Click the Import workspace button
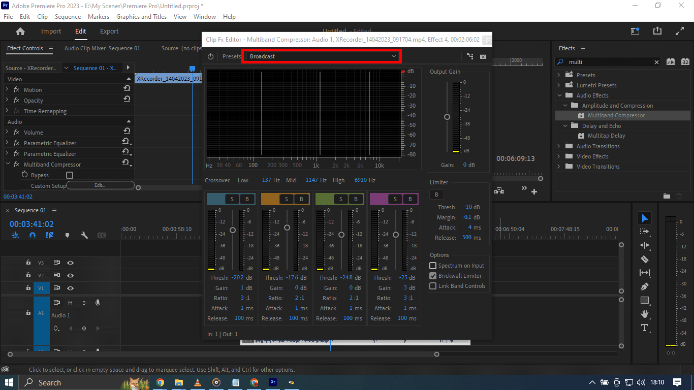 point(51,31)
